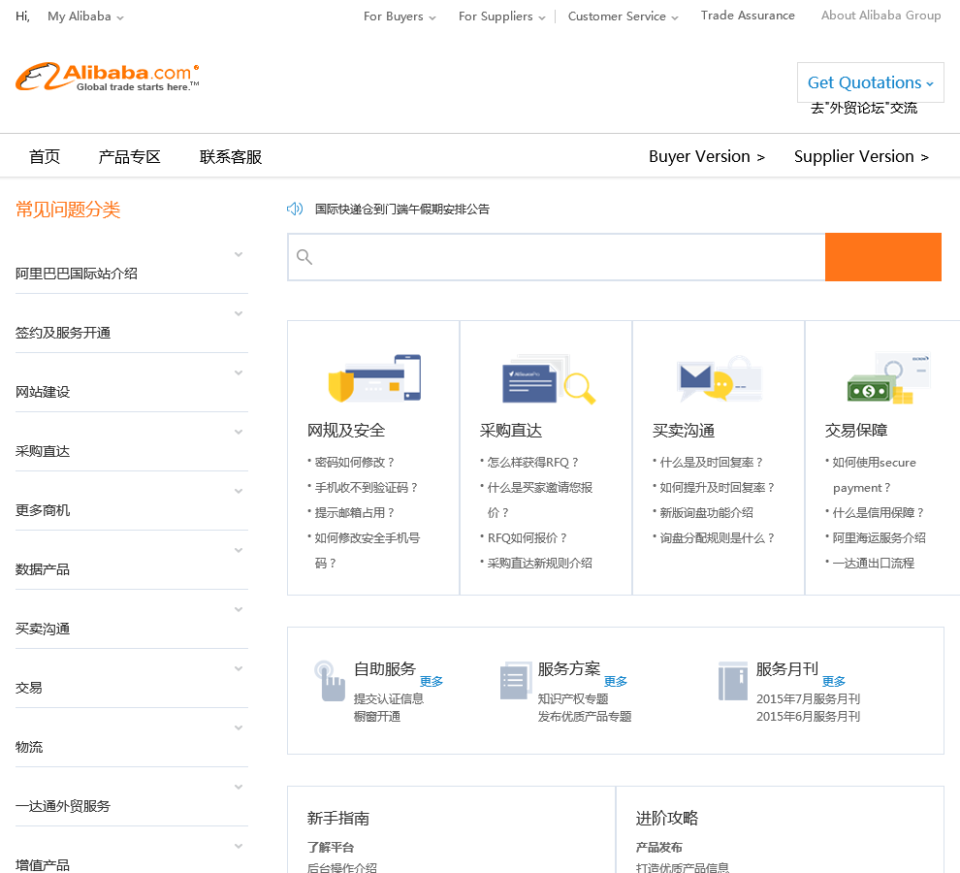Click the speaker announcement icon
This screenshot has height=873, width=960.
(295, 209)
